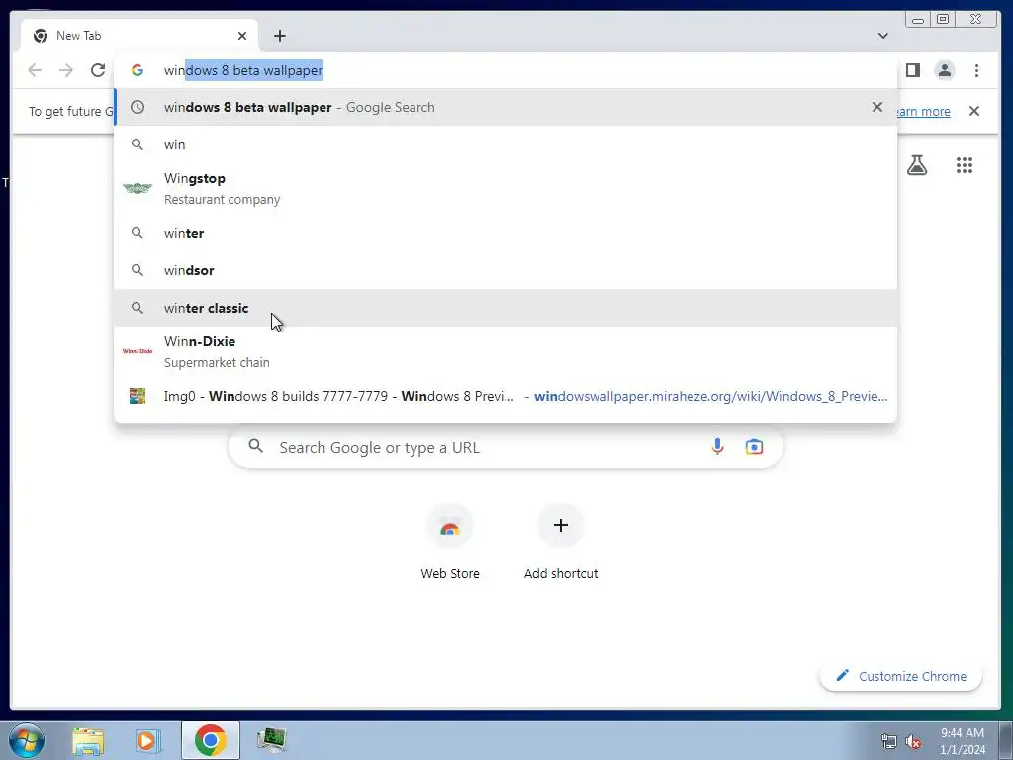Choose the Winn-Dixie supermarket suggestion

tap(506, 351)
